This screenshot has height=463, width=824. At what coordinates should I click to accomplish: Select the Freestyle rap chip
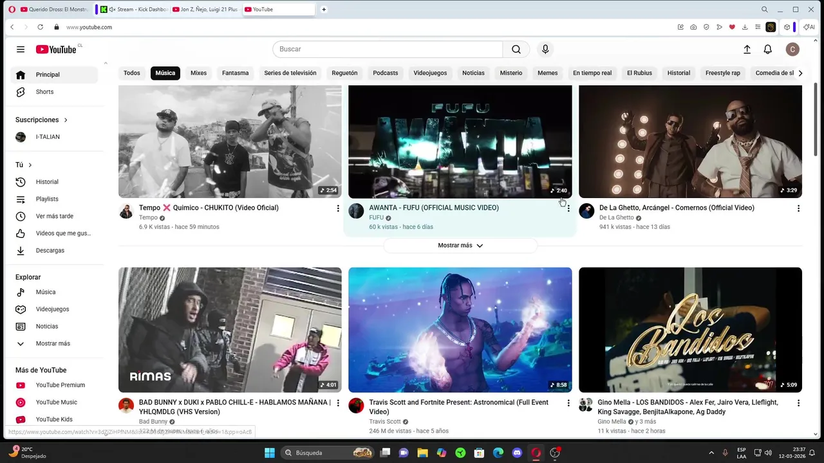[x=723, y=73]
